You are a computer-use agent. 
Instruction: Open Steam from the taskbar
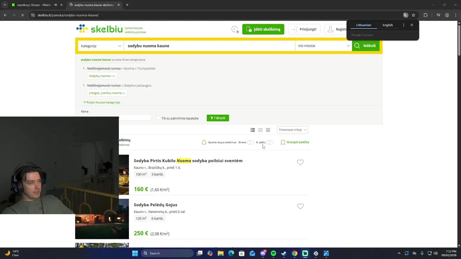pyautogui.click(x=284, y=253)
